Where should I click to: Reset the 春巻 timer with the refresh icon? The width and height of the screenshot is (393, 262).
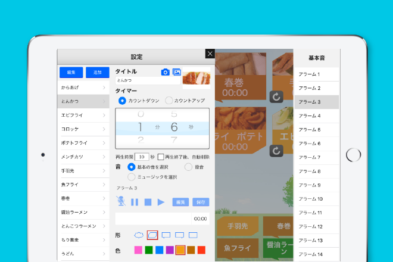pyautogui.click(x=276, y=97)
